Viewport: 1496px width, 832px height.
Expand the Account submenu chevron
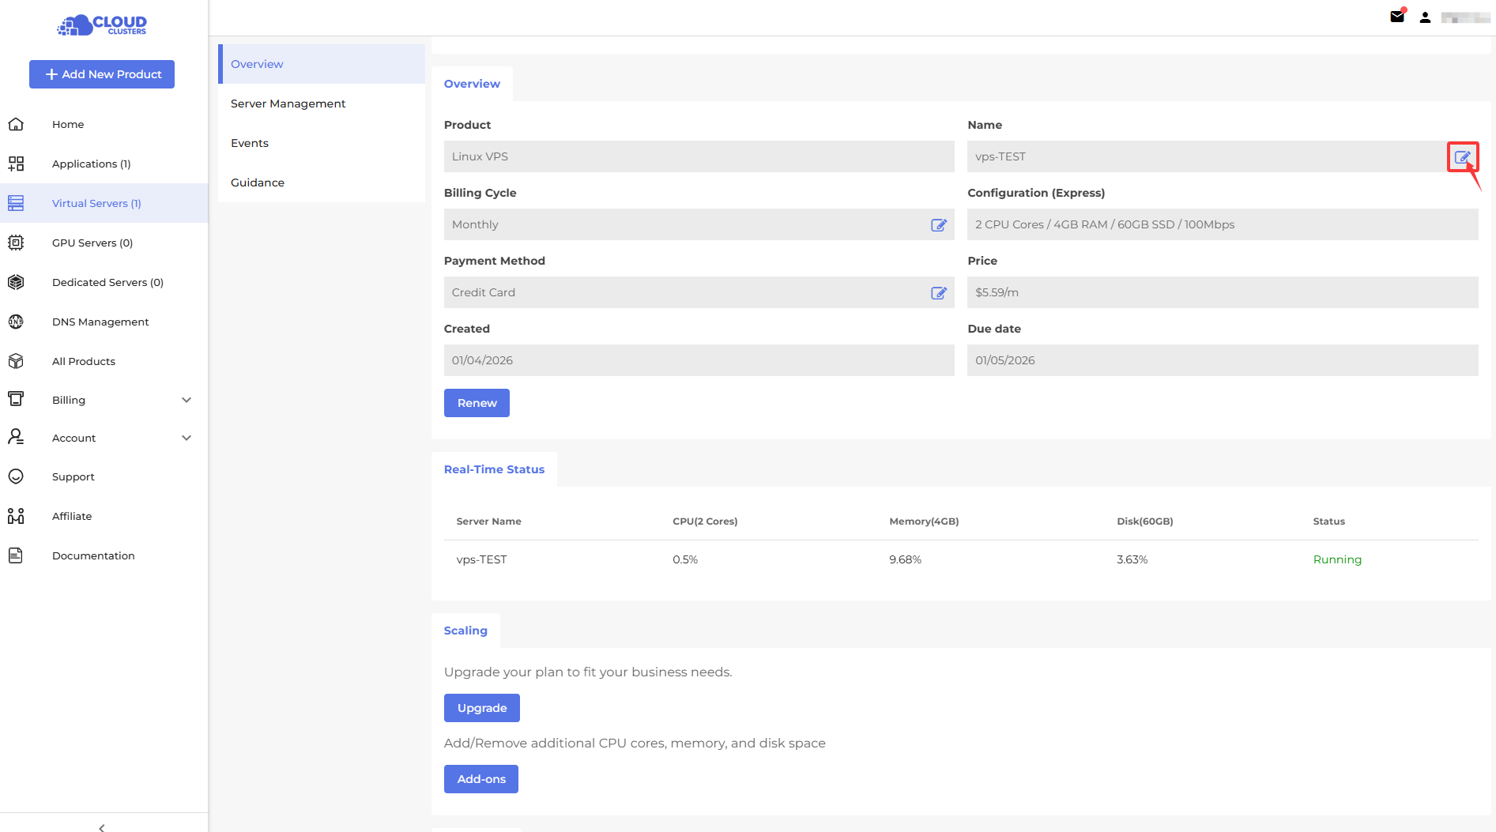187,438
